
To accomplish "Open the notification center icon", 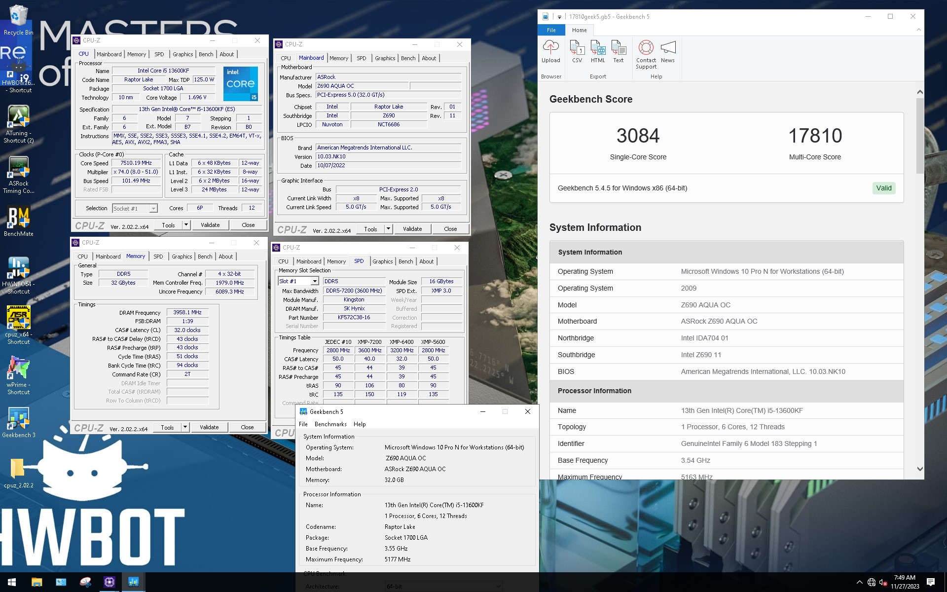I will (x=931, y=582).
